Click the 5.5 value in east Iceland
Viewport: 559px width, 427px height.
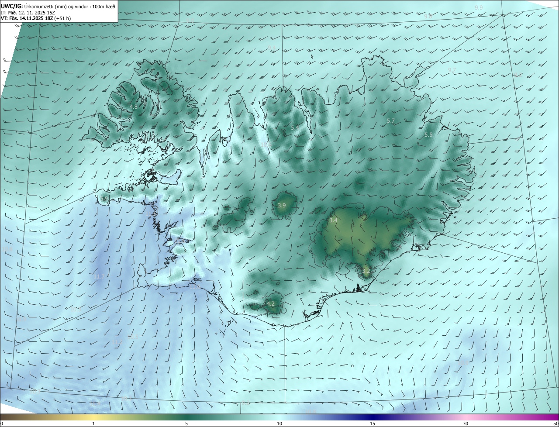428,135
